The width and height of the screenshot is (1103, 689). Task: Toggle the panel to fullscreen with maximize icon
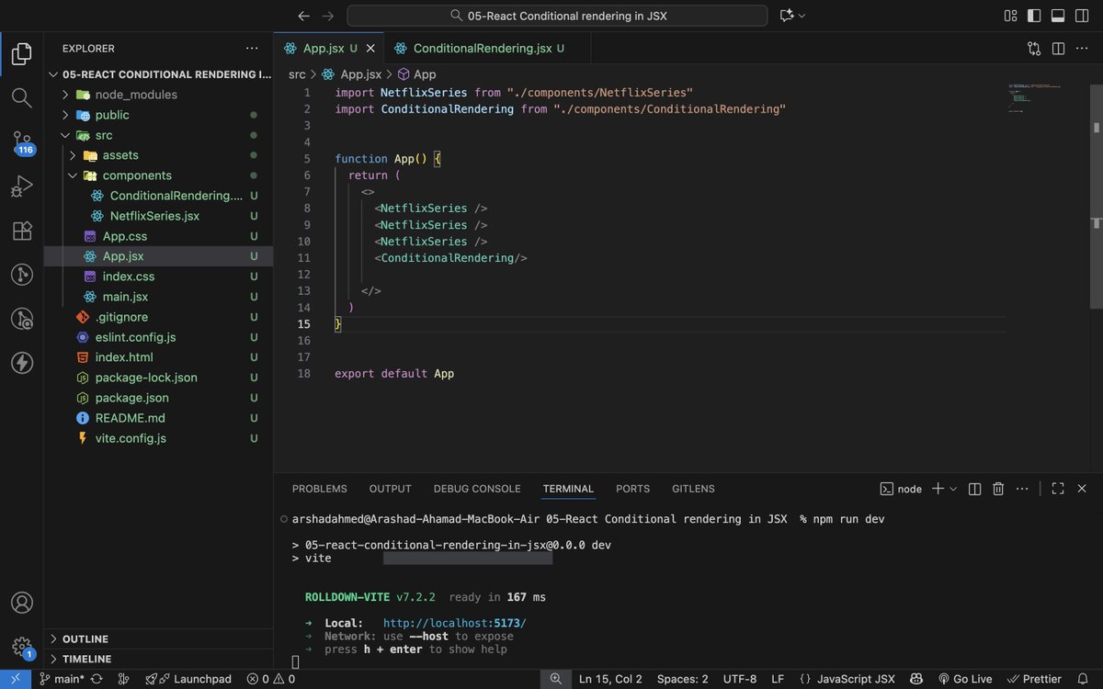(x=1057, y=488)
